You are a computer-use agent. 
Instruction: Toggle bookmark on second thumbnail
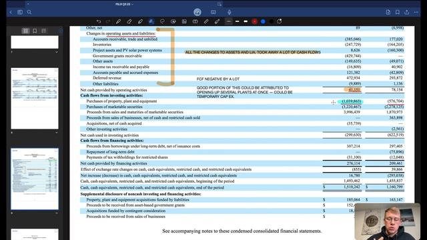(x=56, y=70)
